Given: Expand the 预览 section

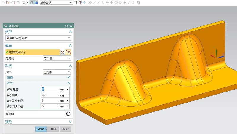Looking at the screenshot, I should 70,122.
